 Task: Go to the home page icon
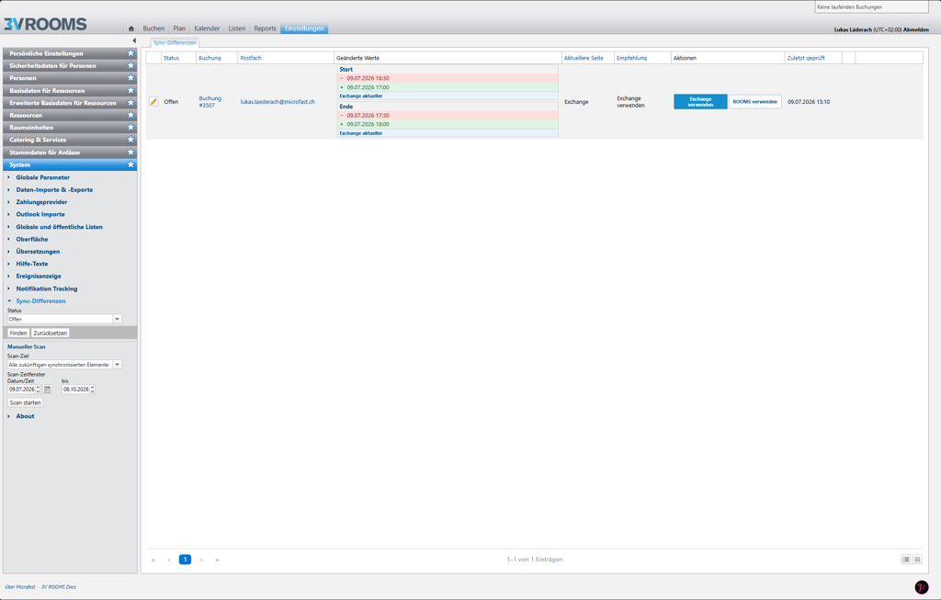pos(130,28)
